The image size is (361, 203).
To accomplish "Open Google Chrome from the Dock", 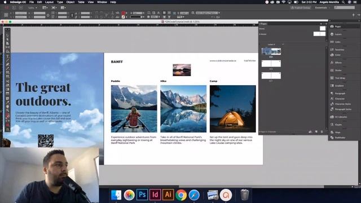I will [181, 195].
